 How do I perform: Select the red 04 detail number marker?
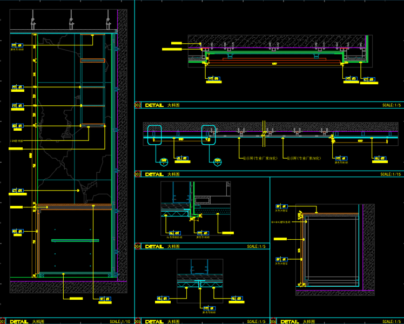[x=138, y=246]
